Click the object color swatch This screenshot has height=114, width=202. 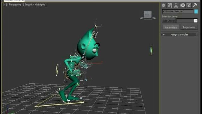tap(196, 11)
